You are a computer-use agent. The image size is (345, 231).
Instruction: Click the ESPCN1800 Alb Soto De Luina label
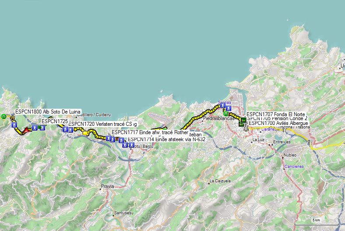coord(48,112)
